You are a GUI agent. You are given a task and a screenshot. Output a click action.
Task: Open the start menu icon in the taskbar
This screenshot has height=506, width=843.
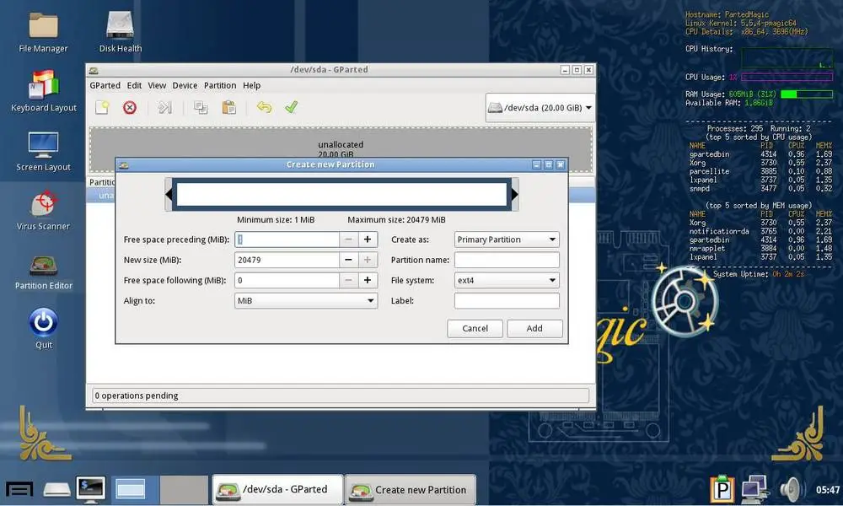pyautogui.click(x=20, y=489)
